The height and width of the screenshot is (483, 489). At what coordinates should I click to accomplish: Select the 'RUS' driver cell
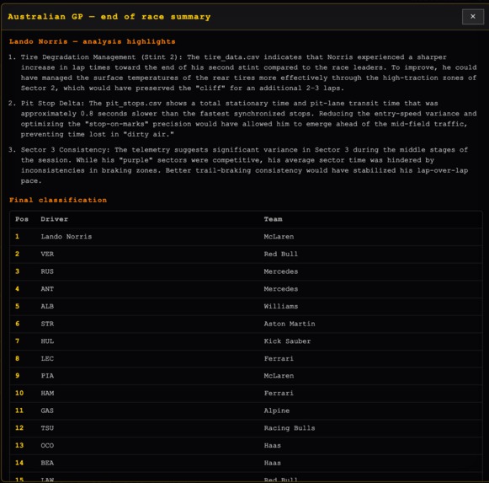pyautogui.click(x=47, y=271)
